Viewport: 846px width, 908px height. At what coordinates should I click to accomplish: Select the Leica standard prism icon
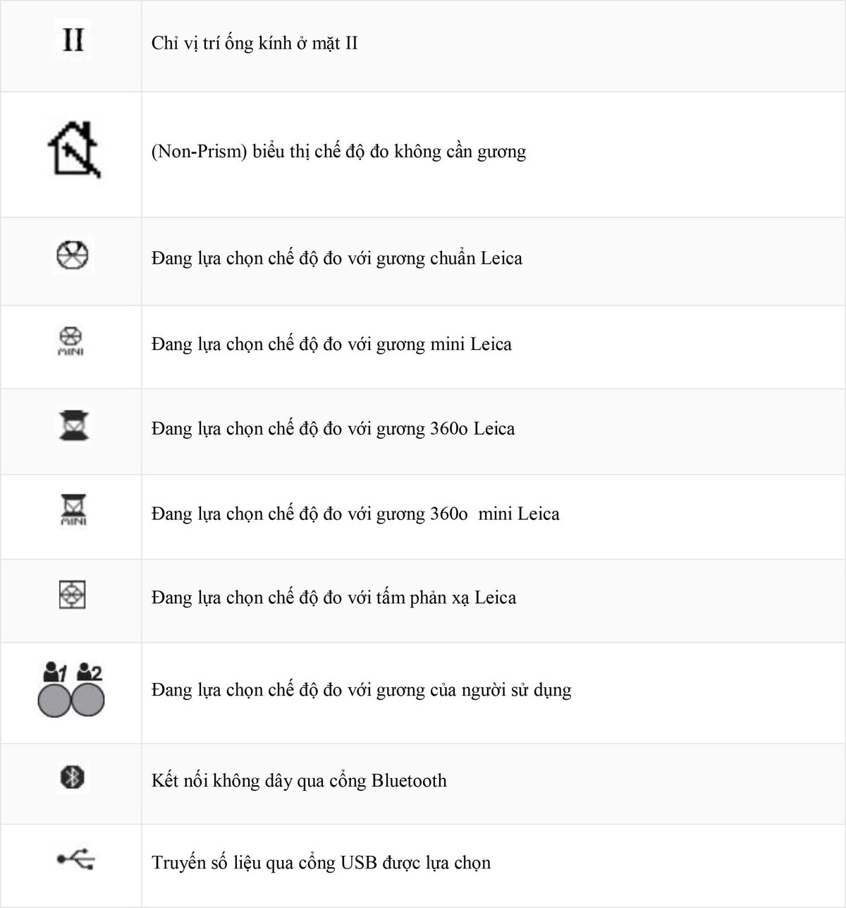point(72,255)
